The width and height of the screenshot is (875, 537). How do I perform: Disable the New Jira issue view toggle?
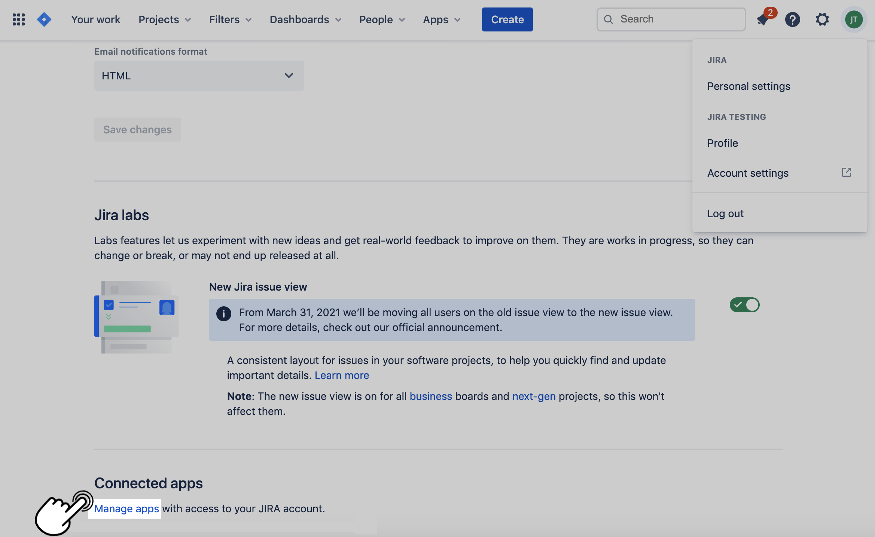[x=744, y=305]
